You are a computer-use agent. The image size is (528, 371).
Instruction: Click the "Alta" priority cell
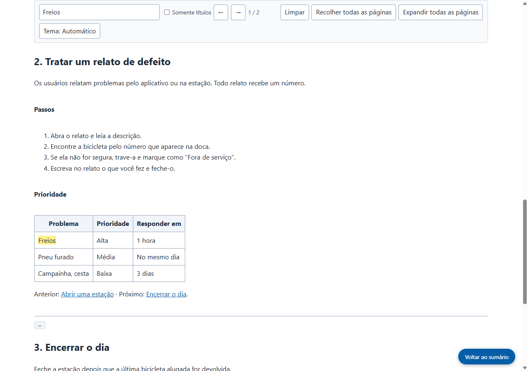click(113, 240)
